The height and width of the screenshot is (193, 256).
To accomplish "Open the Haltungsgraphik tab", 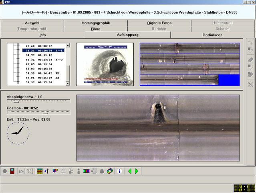I will 95,23.
